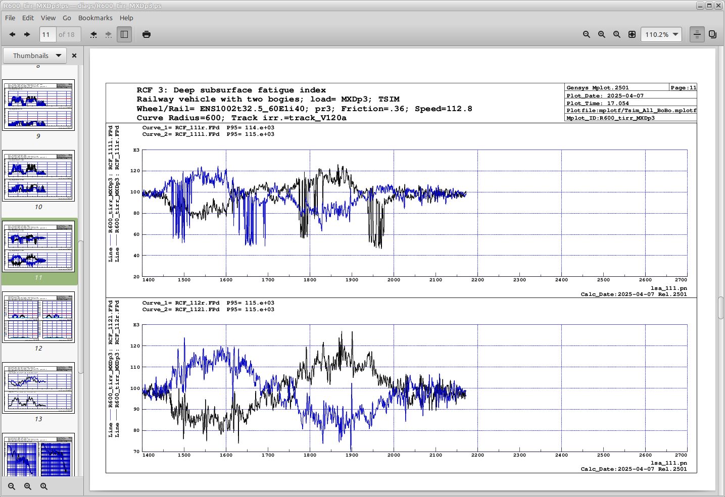725x497 pixels.
Task: Zoom out using the top toolbar
Action: click(x=587, y=34)
